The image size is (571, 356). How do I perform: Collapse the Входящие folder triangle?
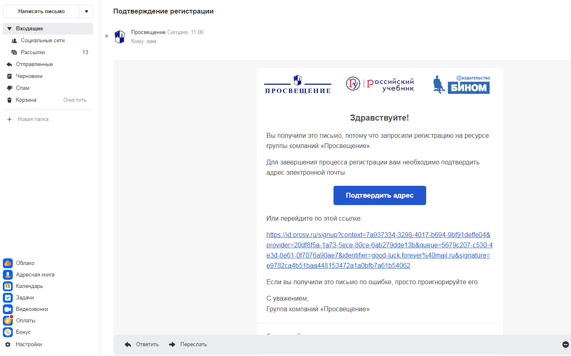(x=9, y=29)
